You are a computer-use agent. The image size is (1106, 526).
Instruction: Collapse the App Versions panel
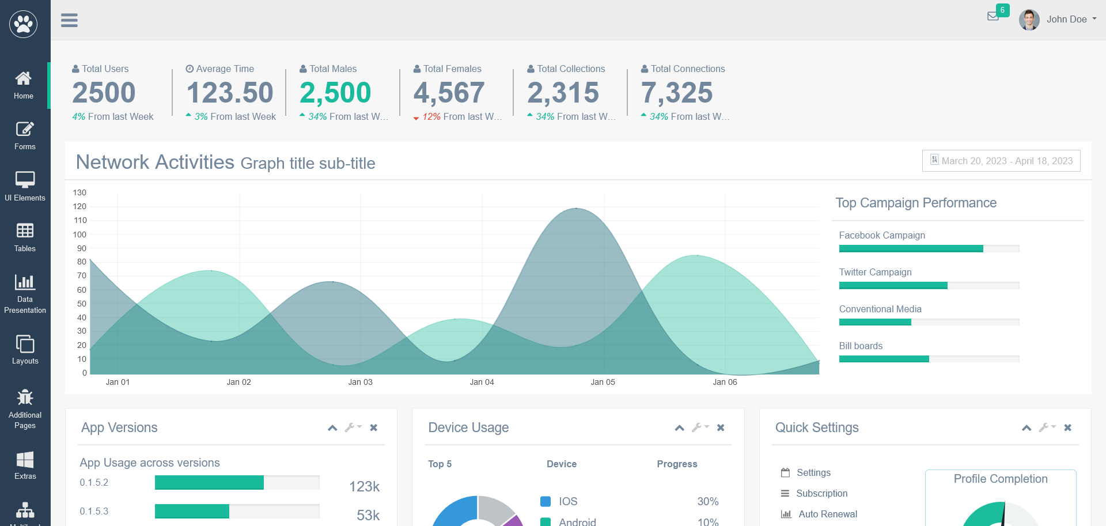click(x=332, y=428)
